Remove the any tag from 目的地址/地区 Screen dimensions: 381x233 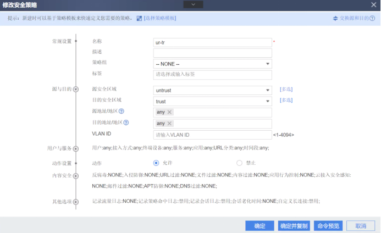pyautogui.click(x=169, y=124)
